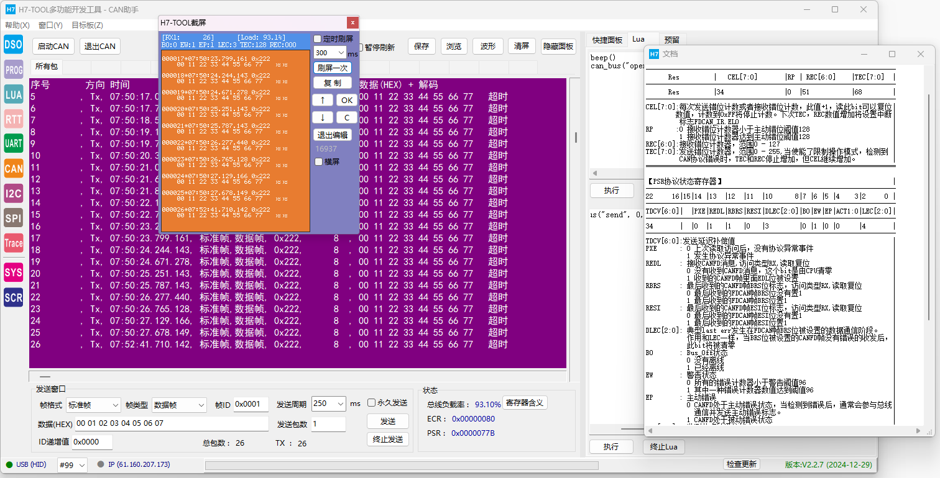Click the PSR value 0x0000077B
This screenshot has height=478, width=940.
click(x=473, y=433)
